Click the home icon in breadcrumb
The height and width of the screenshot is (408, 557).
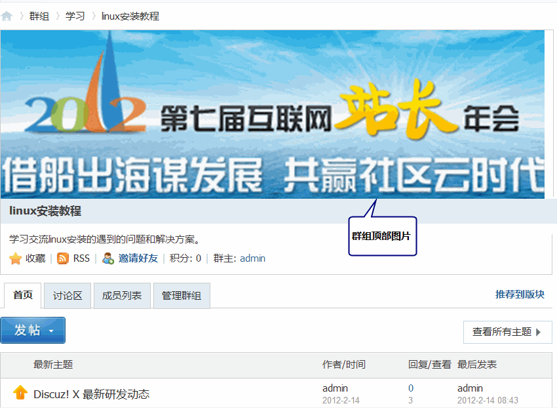[7, 16]
